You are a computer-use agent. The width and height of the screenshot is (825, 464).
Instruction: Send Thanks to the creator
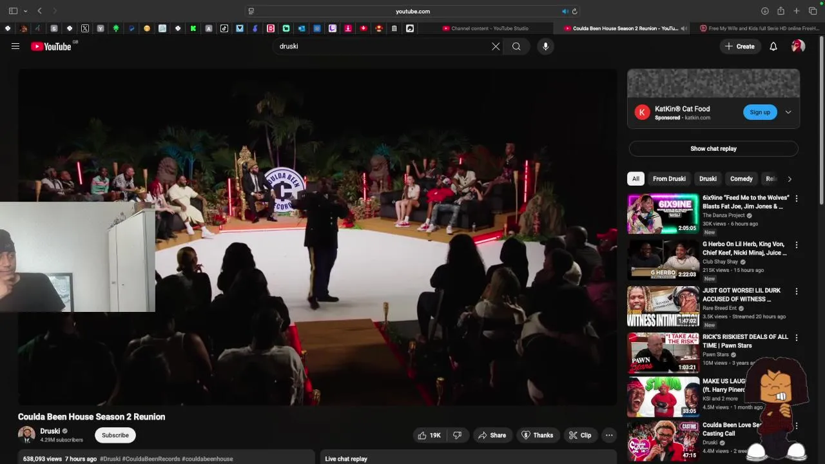click(x=537, y=435)
